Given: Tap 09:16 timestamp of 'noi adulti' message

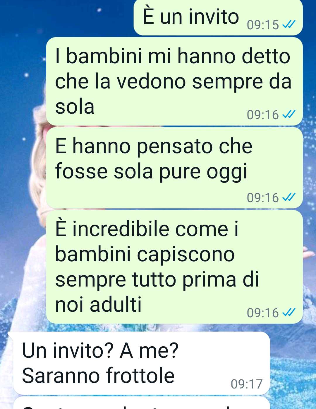Looking at the screenshot, I should (x=263, y=313).
